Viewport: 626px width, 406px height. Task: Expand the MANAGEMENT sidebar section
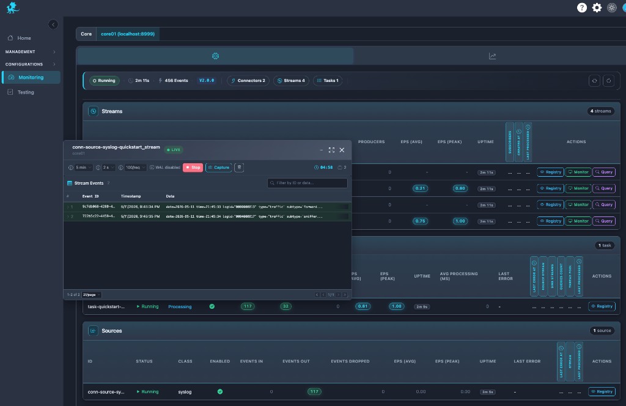[31, 51]
